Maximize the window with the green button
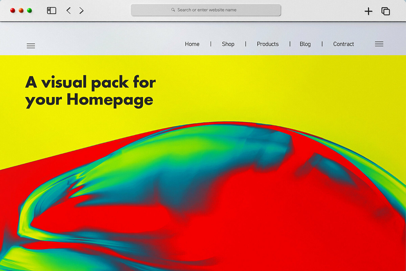The image size is (406, 271). coord(29,10)
